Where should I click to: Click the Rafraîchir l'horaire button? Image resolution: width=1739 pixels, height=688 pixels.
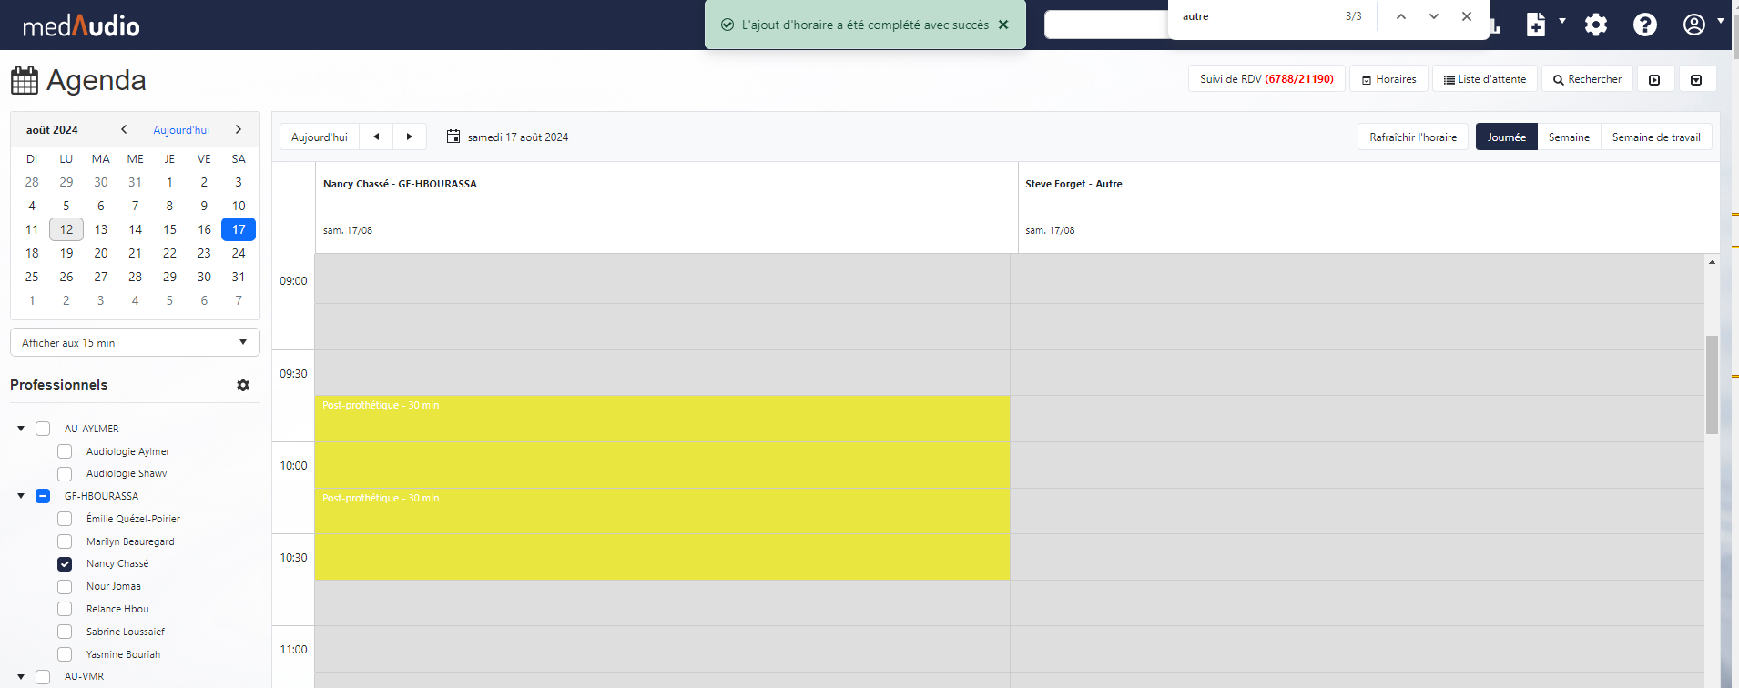tap(1412, 137)
